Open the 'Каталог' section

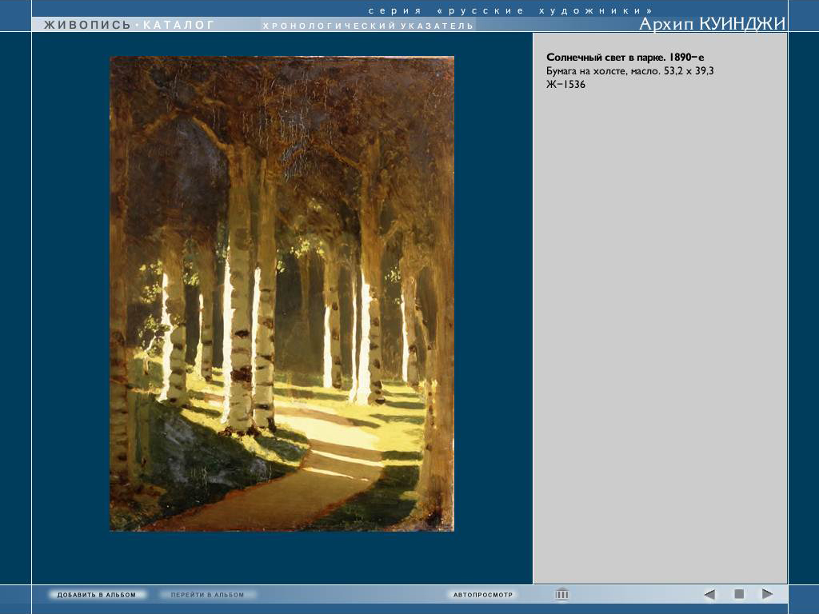178,25
